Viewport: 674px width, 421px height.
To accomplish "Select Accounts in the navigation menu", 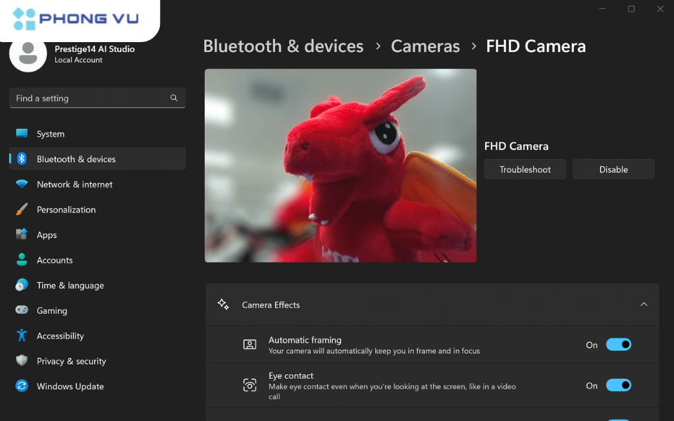I will tap(55, 260).
